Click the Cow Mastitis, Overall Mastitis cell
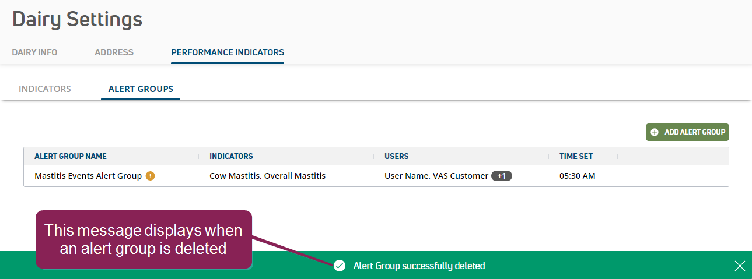This screenshot has width=752, height=279. [267, 176]
